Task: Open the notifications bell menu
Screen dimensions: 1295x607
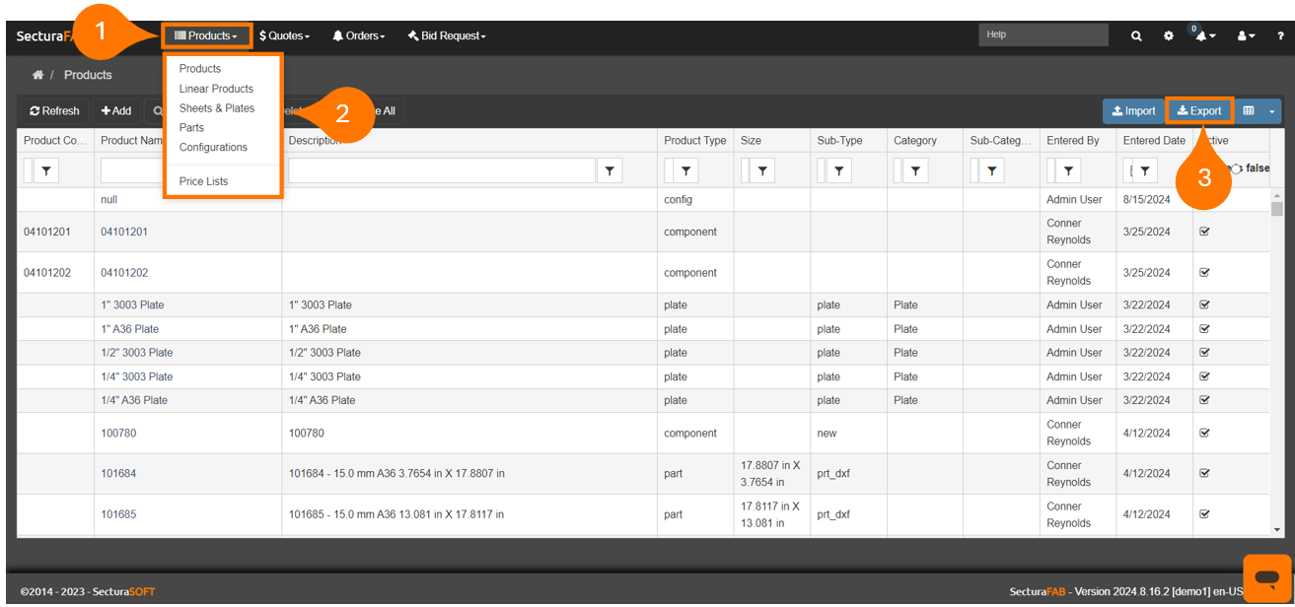Action: point(1204,35)
